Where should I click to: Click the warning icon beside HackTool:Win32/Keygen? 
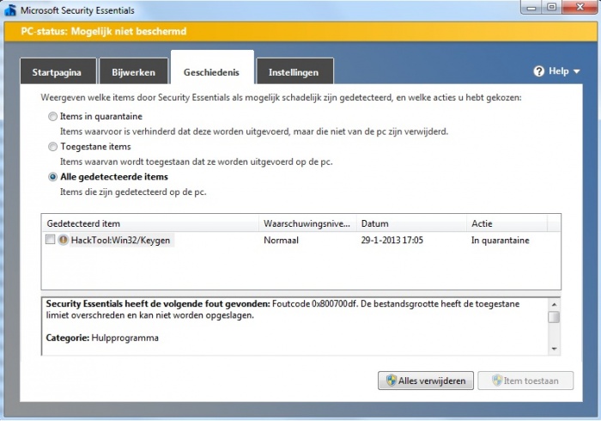pyautogui.click(x=63, y=240)
